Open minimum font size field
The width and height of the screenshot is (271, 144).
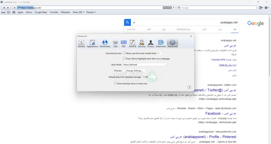159,53
